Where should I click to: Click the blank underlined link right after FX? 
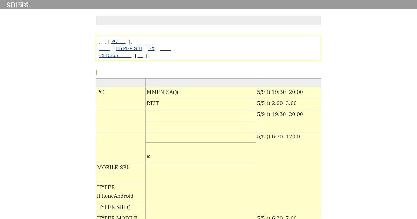[165, 48]
